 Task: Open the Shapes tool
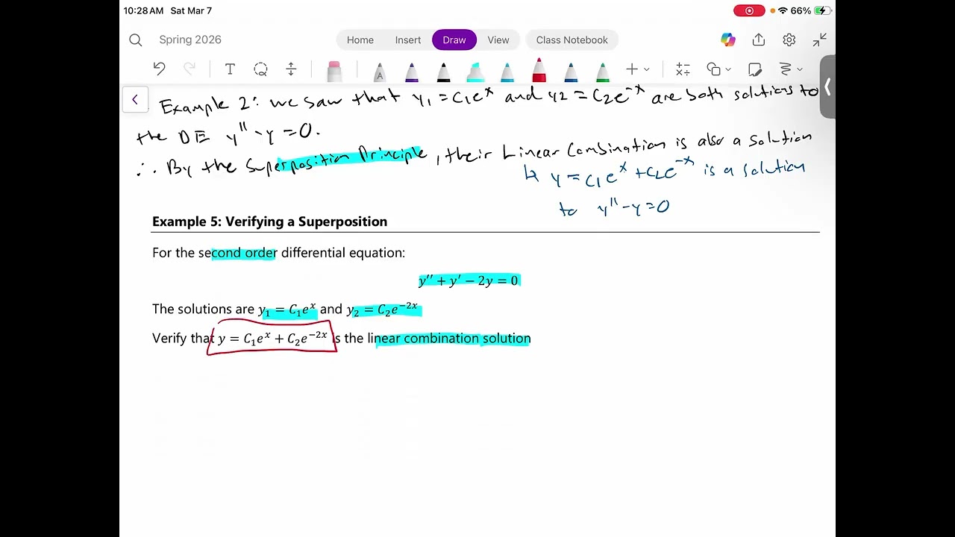tap(714, 69)
